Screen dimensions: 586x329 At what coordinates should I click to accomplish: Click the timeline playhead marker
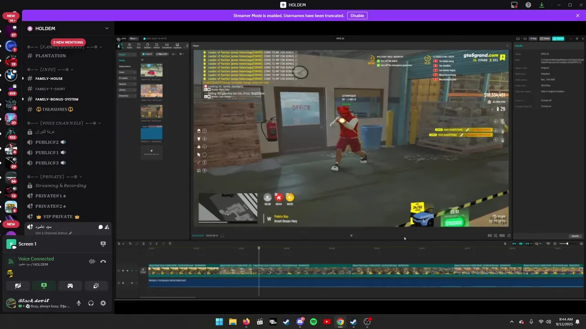click(259, 248)
